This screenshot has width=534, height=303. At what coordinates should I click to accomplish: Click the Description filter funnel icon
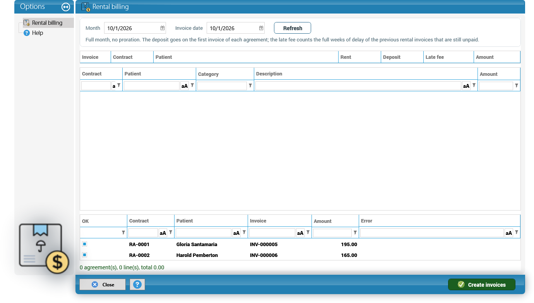[474, 86]
